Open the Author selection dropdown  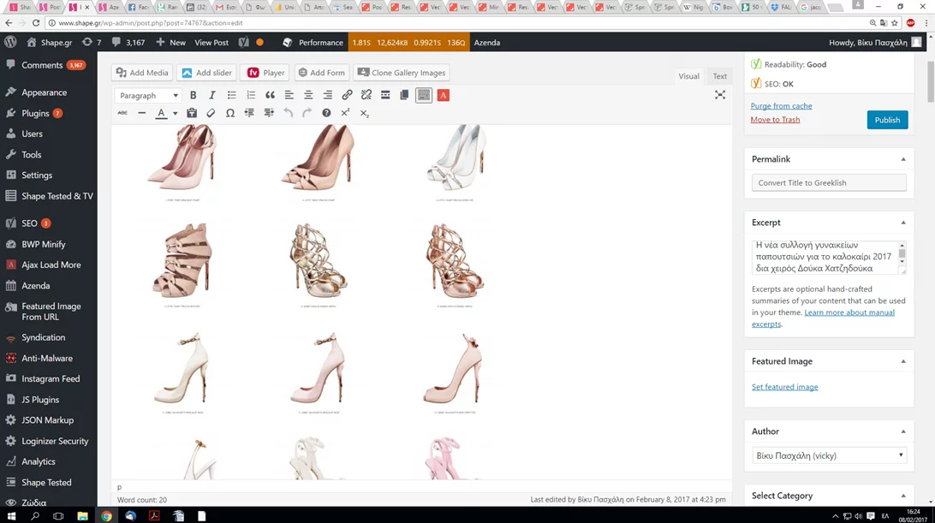[828, 456]
